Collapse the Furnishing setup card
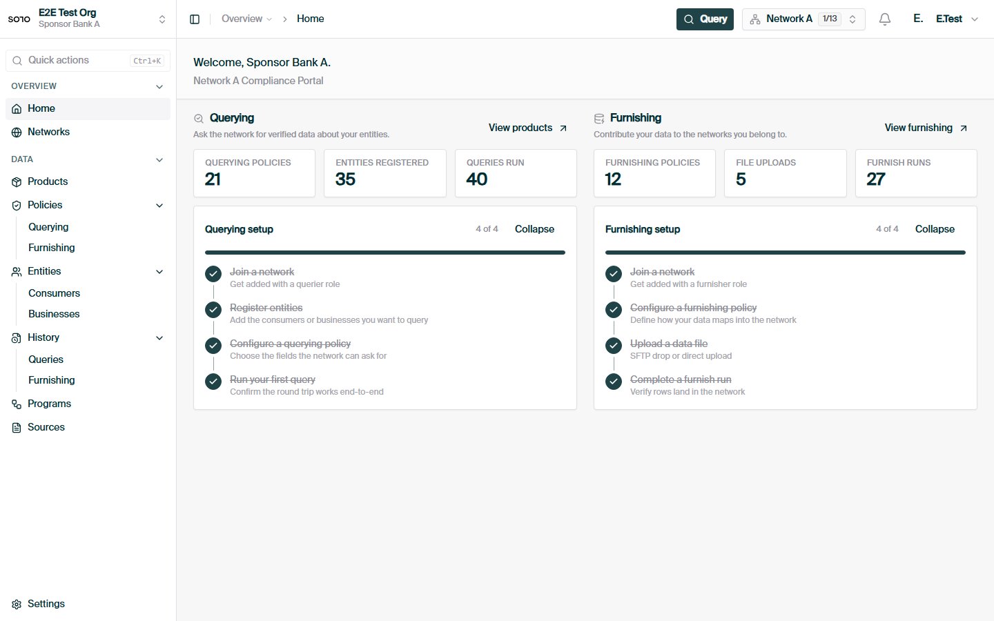The image size is (994, 621). pyautogui.click(x=935, y=229)
